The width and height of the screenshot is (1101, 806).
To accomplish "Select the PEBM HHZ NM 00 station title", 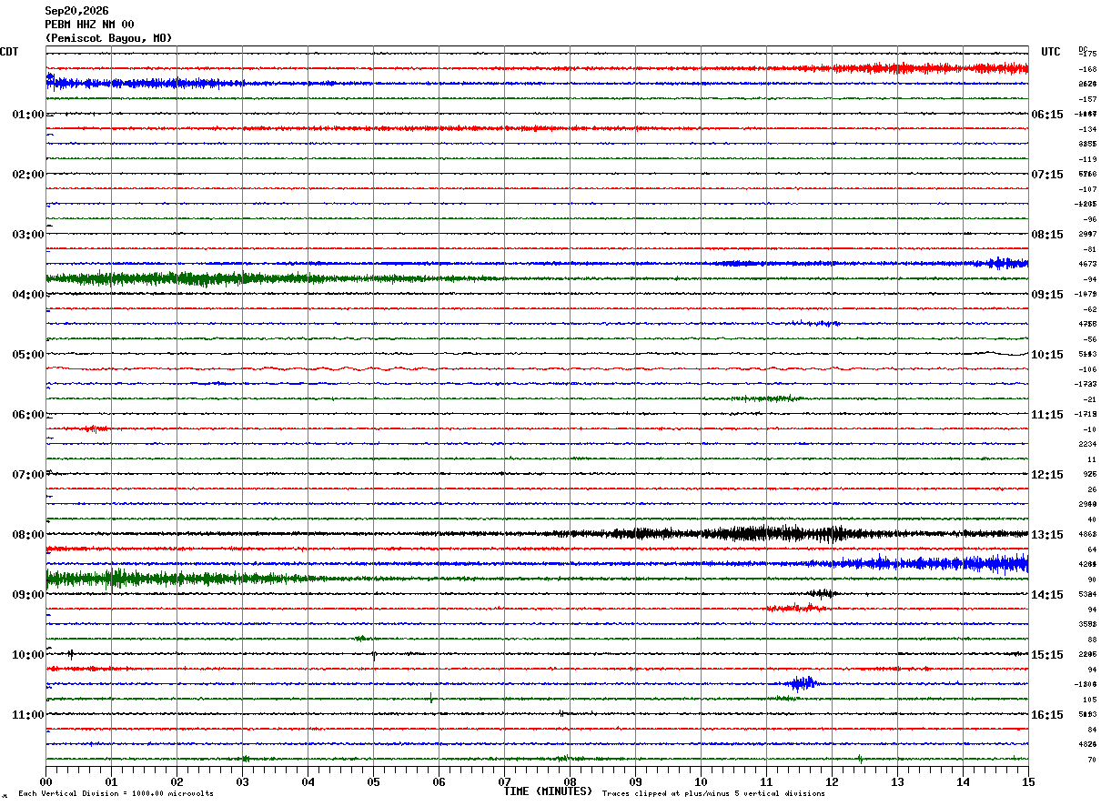I will coord(89,25).
